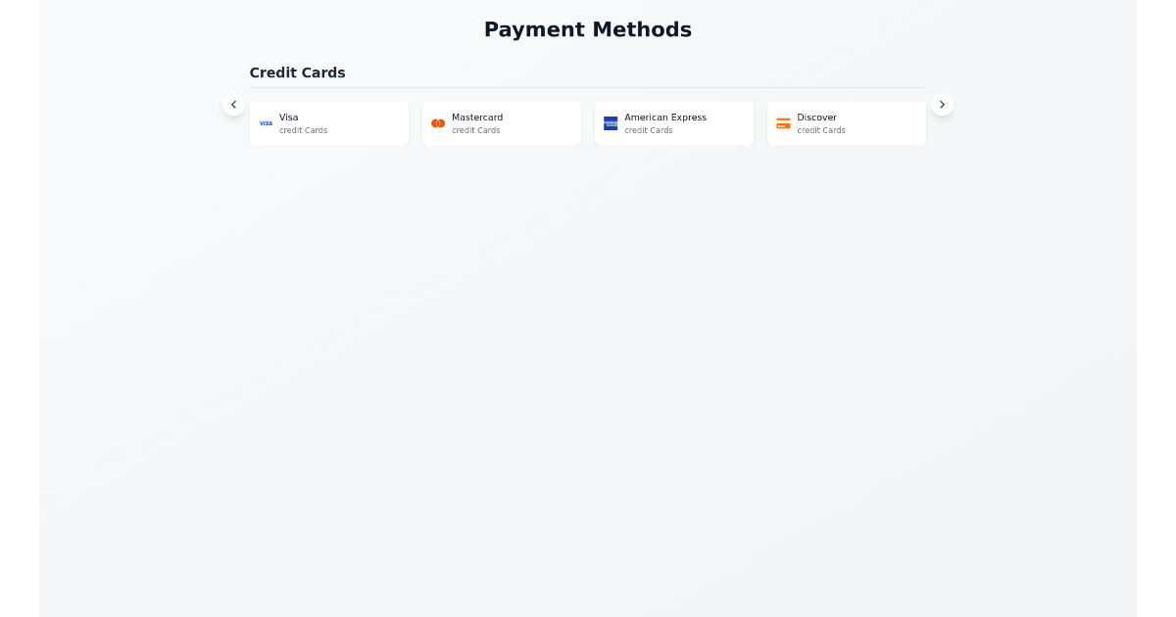
Task: Click the orange Discover card icon
Action: click(783, 123)
